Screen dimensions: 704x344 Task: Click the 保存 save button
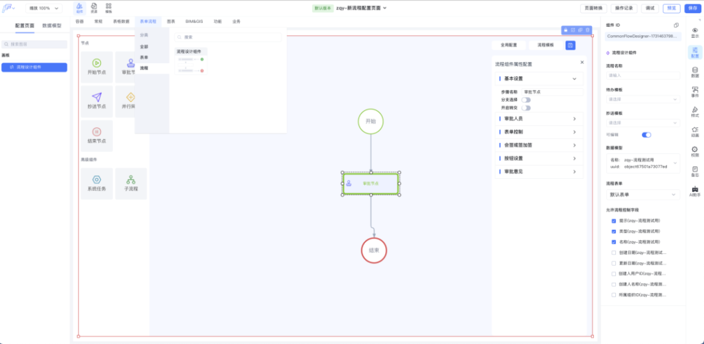click(x=691, y=8)
